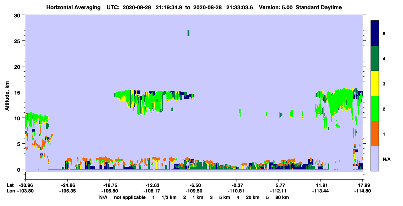Click the dark blue color bar segment 5
403x206 pixels.
[375, 33]
